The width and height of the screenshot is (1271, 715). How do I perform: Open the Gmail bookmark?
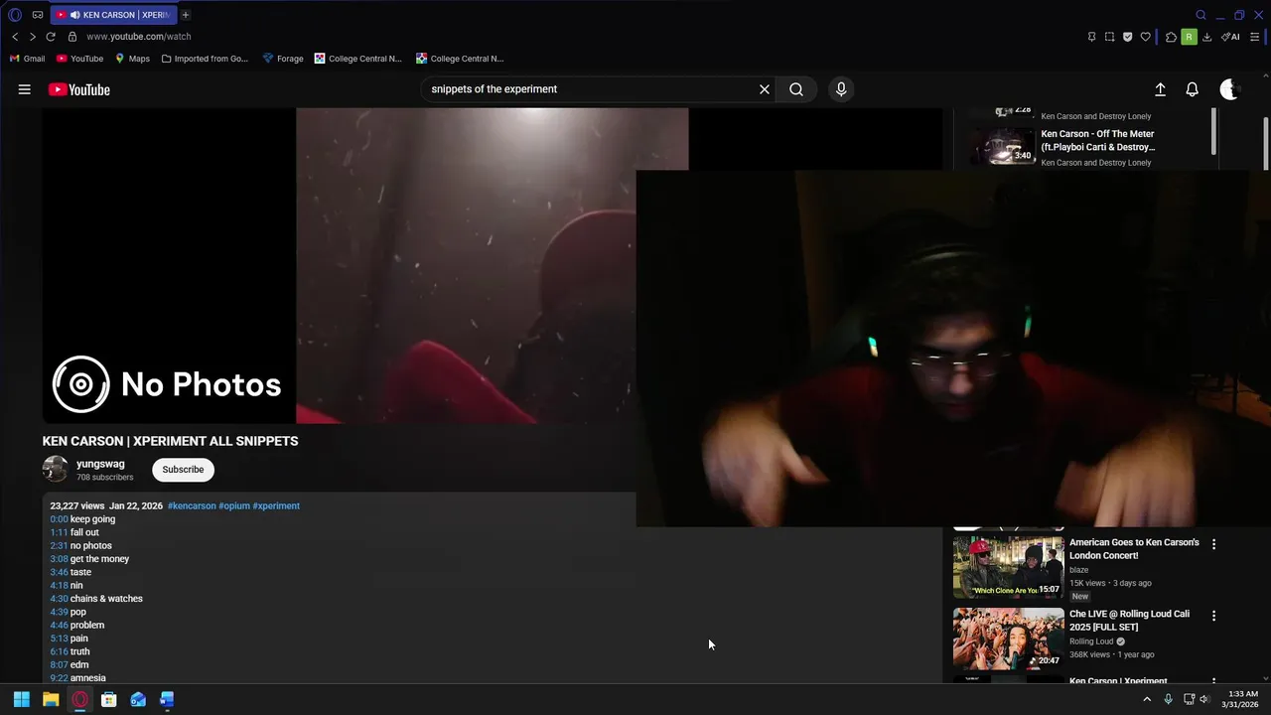tap(27, 59)
